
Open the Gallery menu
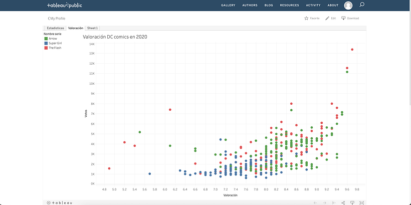228,5
